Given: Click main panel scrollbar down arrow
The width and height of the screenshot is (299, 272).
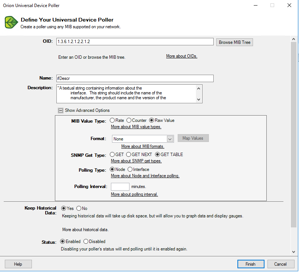Looking at the screenshot, I should (293, 252).
